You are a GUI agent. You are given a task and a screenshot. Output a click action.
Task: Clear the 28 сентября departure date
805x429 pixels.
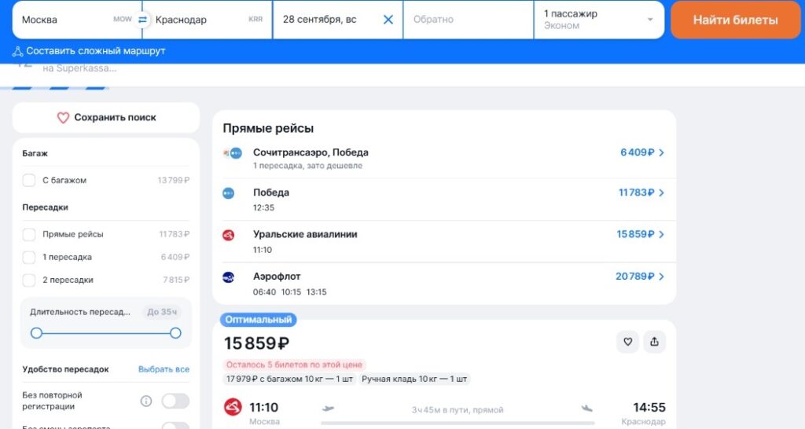tap(388, 20)
